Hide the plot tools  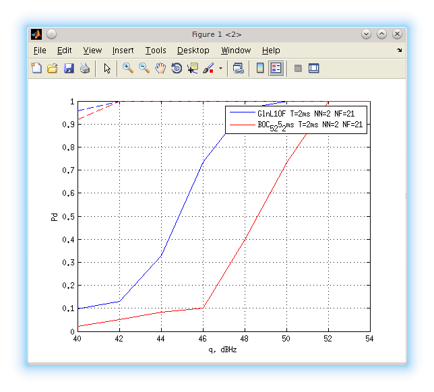[x=298, y=68]
